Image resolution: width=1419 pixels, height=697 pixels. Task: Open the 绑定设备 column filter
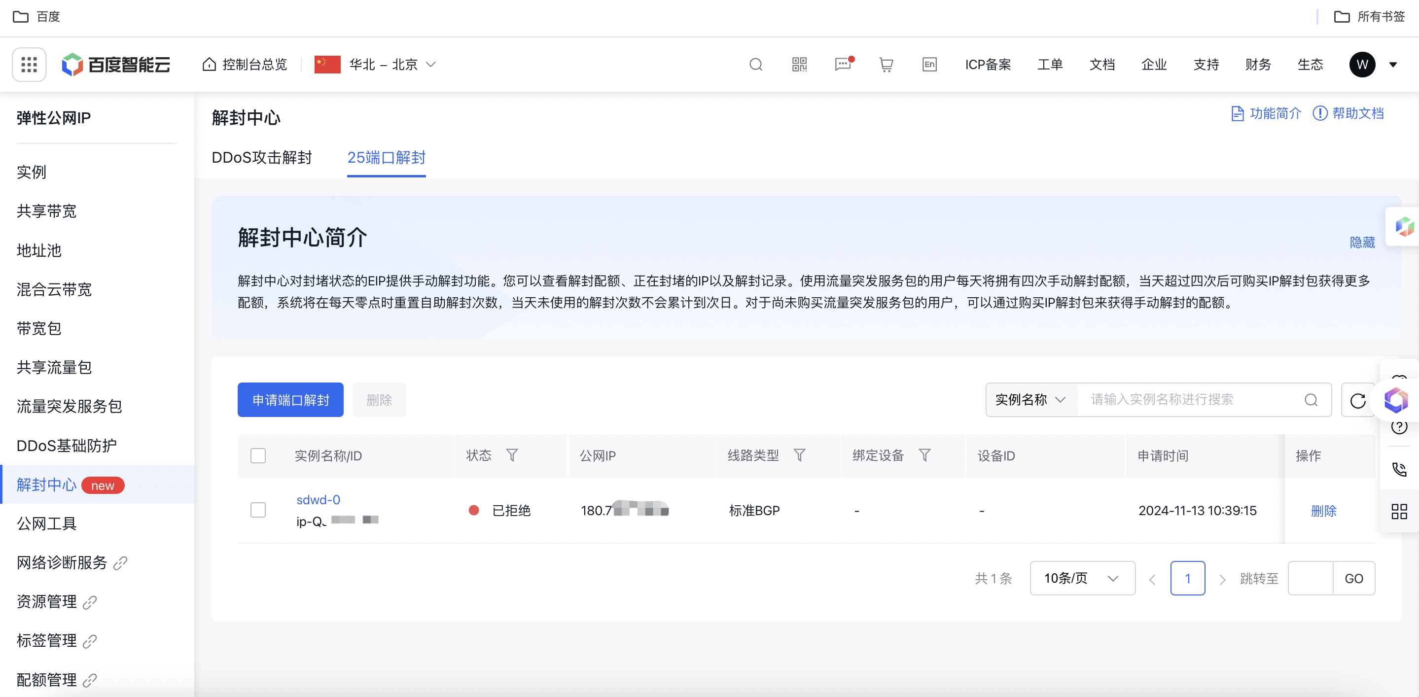pos(925,455)
